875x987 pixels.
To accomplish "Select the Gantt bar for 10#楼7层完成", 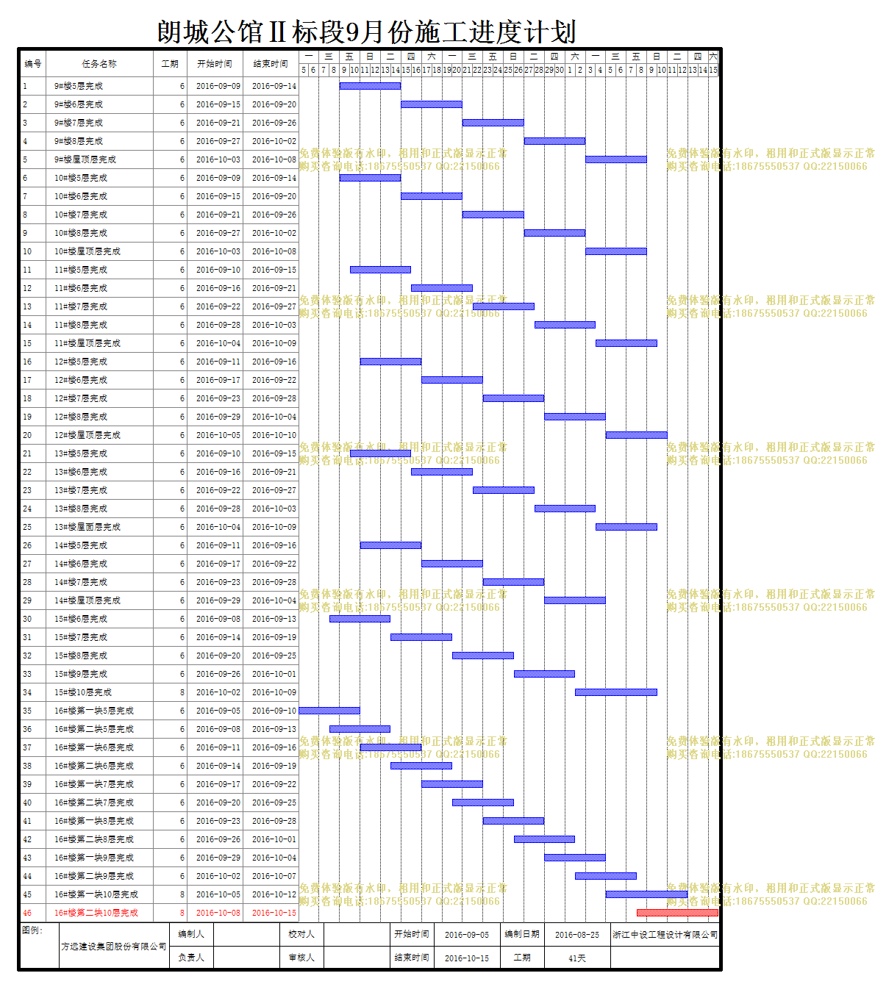I will click(x=493, y=215).
